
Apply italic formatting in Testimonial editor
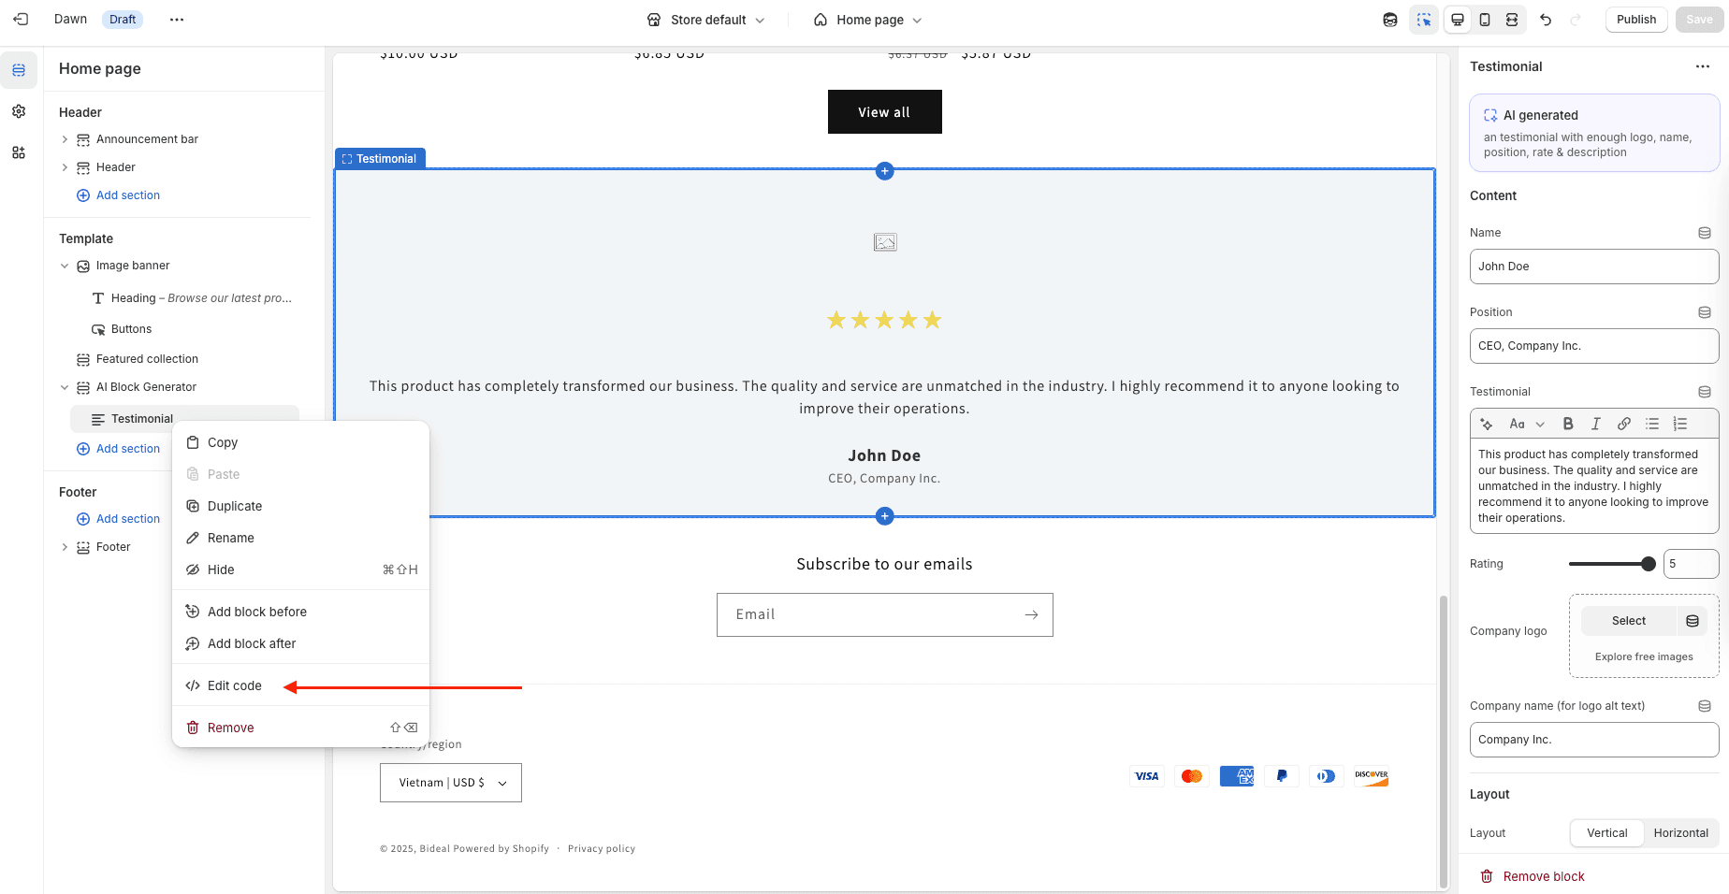pyautogui.click(x=1596, y=424)
